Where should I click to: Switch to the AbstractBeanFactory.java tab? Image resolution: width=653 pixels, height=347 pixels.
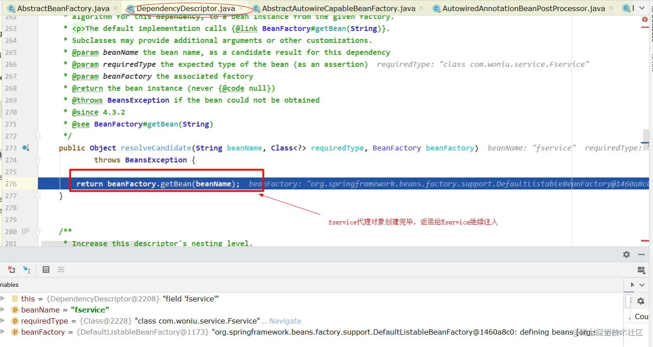63,8
